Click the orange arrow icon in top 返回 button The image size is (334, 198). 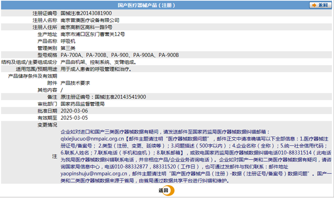tap(314, 5)
